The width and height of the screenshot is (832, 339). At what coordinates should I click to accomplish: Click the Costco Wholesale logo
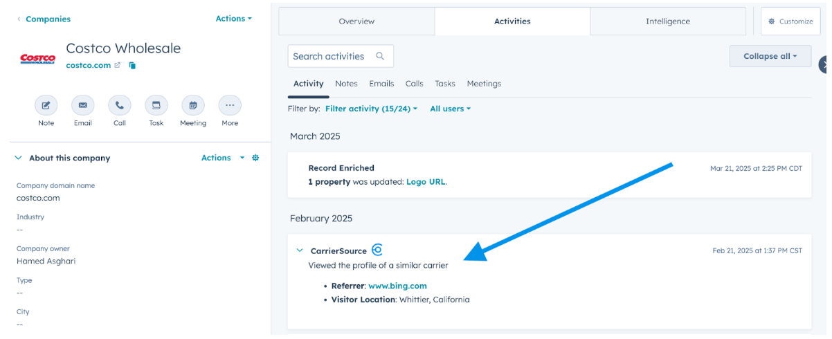click(37, 59)
